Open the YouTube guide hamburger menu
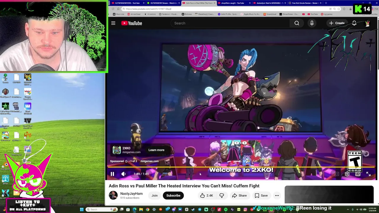379x213 pixels. point(113,23)
